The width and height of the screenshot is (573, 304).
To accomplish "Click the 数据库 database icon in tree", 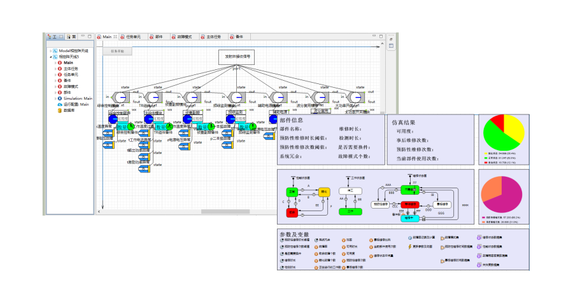I will [60, 110].
